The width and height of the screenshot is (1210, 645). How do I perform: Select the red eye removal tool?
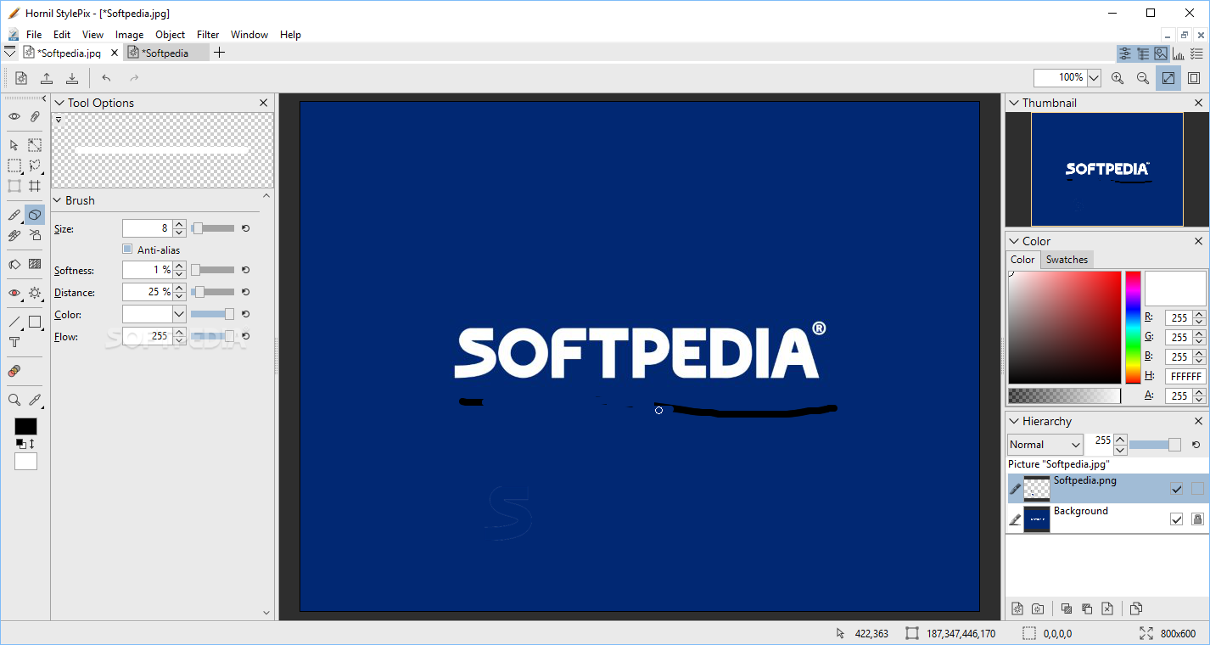pos(14,293)
